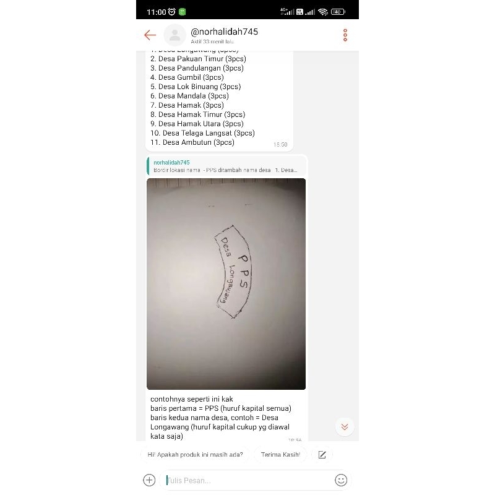Viewport: 495px width, 495px height.
Task: Open the PPS Desa Longawang sketch photo
Action: tap(226, 284)
